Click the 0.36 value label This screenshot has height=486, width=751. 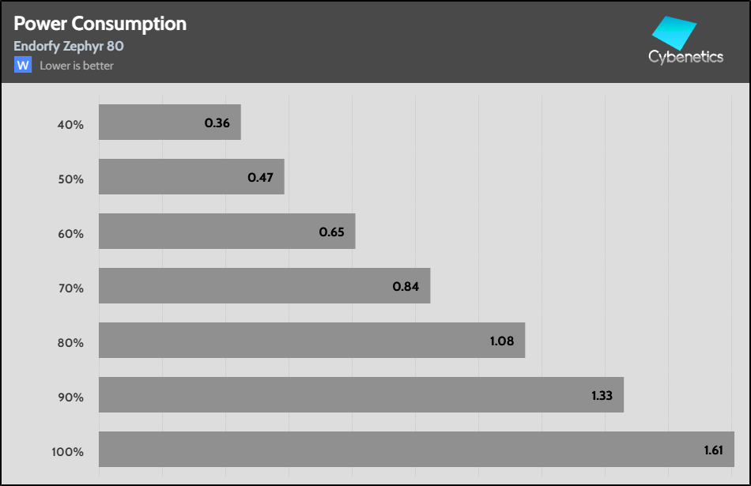click(x=217, y=122)
